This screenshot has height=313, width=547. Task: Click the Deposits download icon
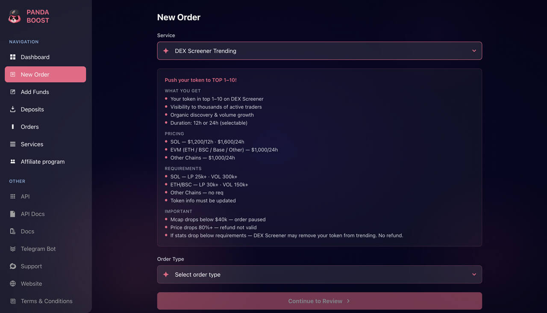(x=13, y=109)
